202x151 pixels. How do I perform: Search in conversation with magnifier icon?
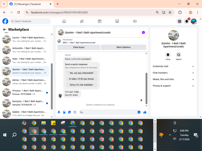179,55
